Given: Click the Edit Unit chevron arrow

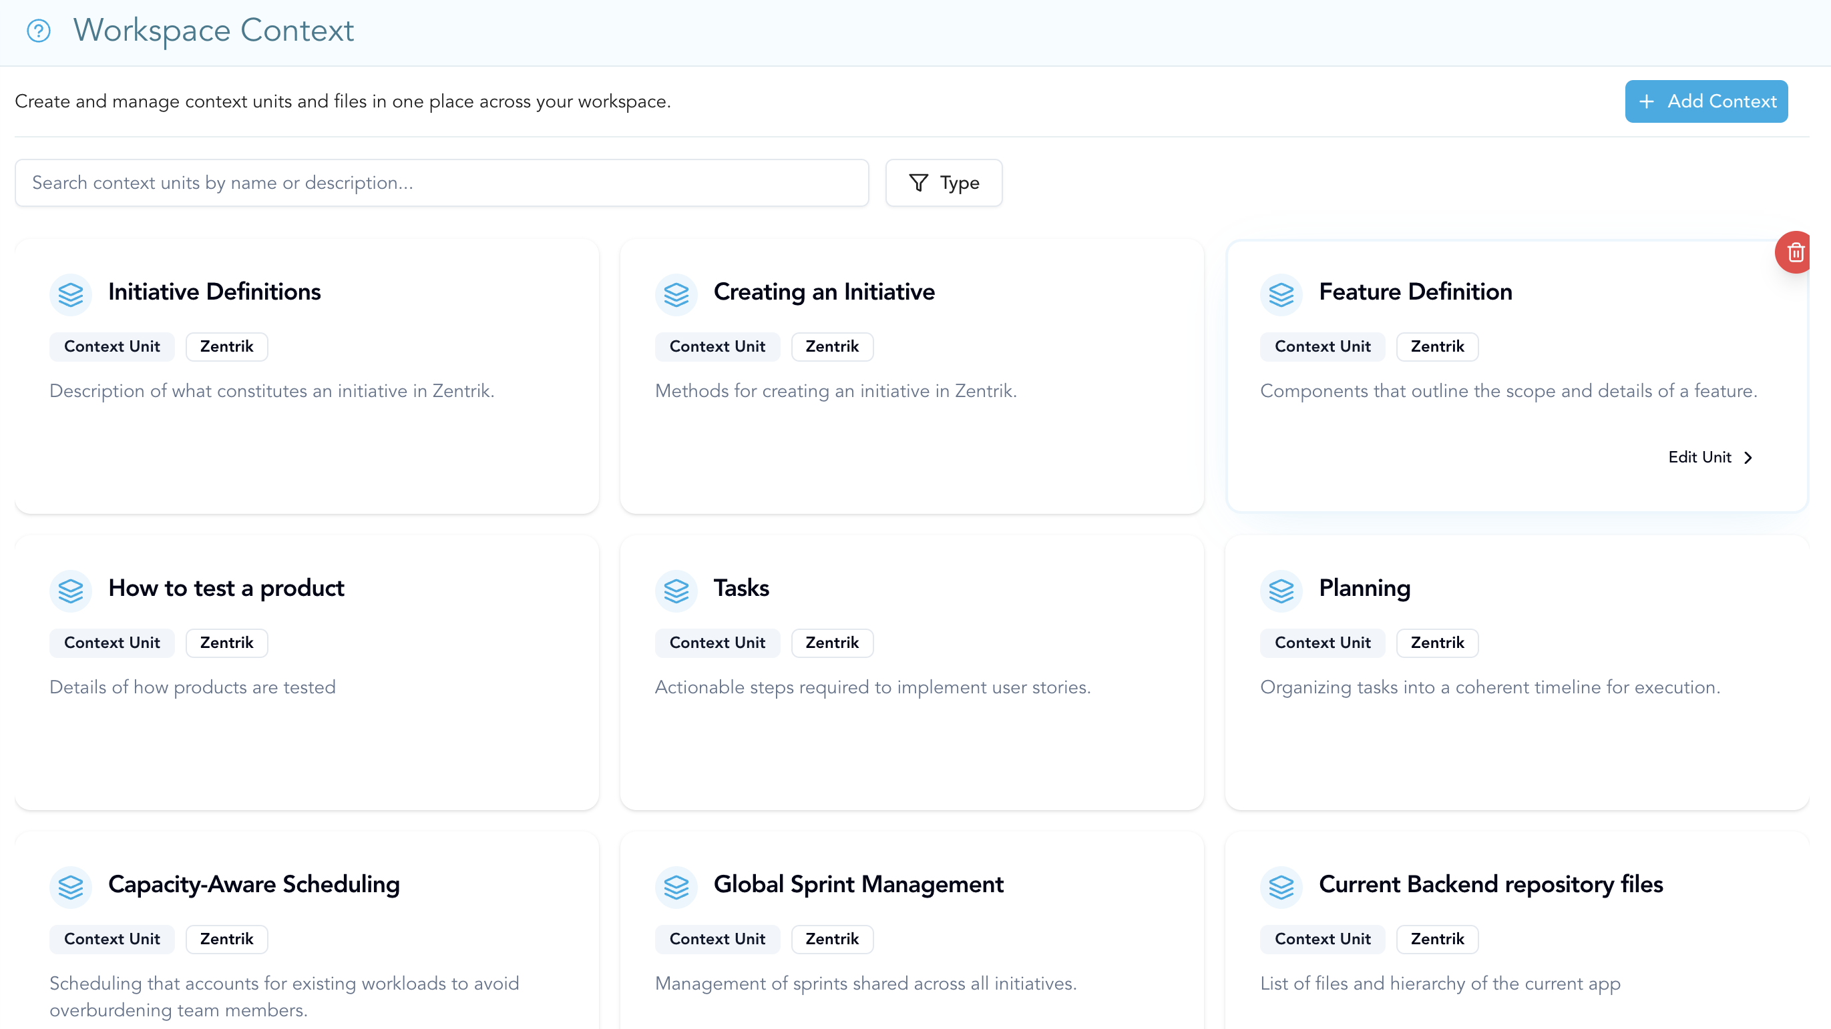Looking at the screenshot, I should (1749, 457).
